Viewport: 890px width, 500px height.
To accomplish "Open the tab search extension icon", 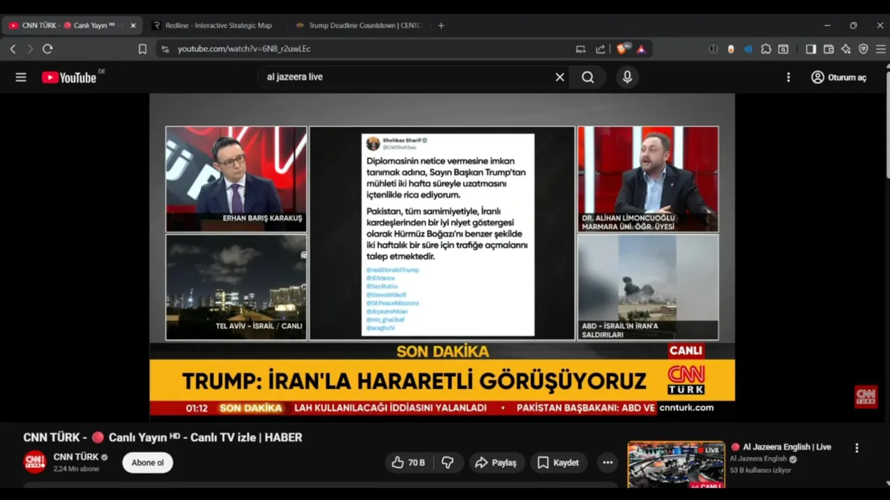I will [x=784, y=49].
